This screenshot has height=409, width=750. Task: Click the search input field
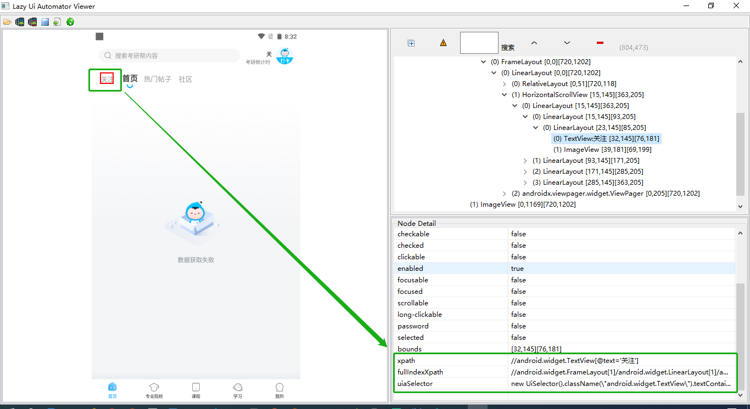click(x=478, y=43)
